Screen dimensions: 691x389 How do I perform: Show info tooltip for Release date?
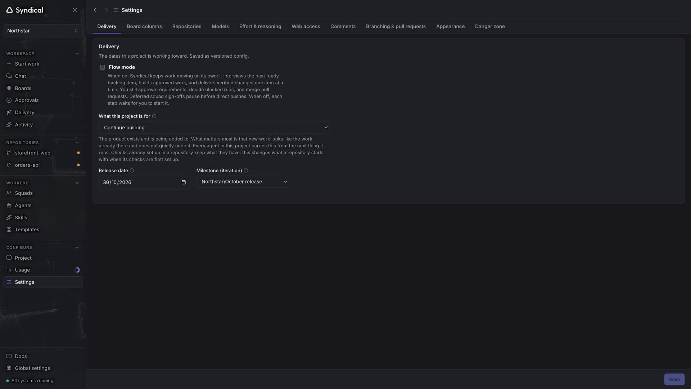[132, 170]
